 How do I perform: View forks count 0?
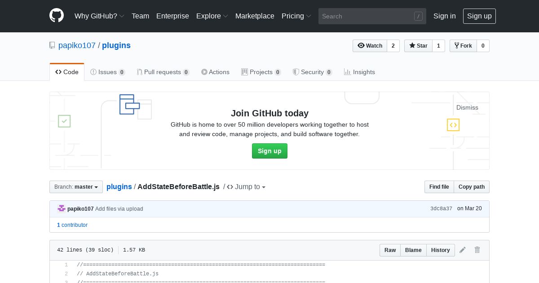[483, 46]
